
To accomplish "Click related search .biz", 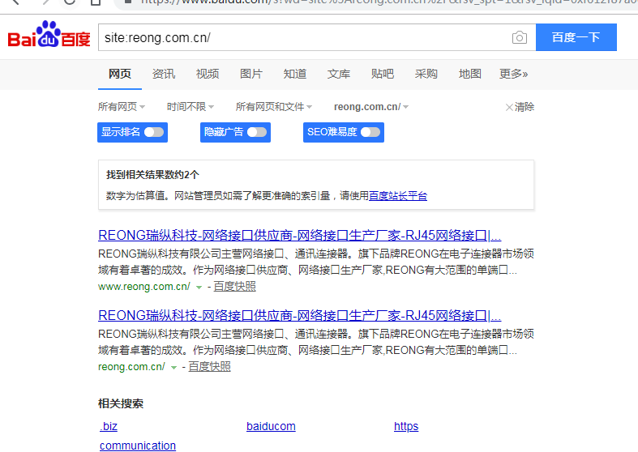I will (x=109, y=426).
